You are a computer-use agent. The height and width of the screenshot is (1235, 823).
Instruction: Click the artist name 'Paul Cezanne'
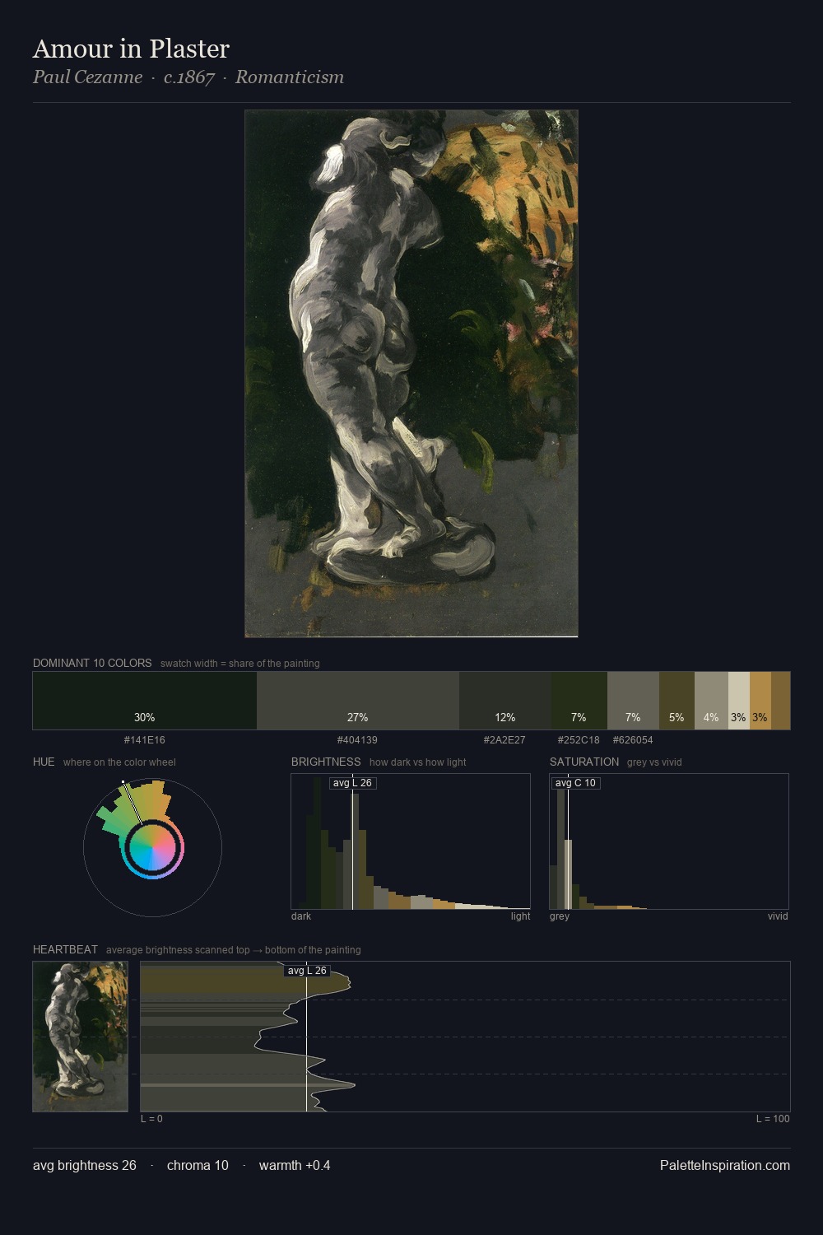coord(87,77)
